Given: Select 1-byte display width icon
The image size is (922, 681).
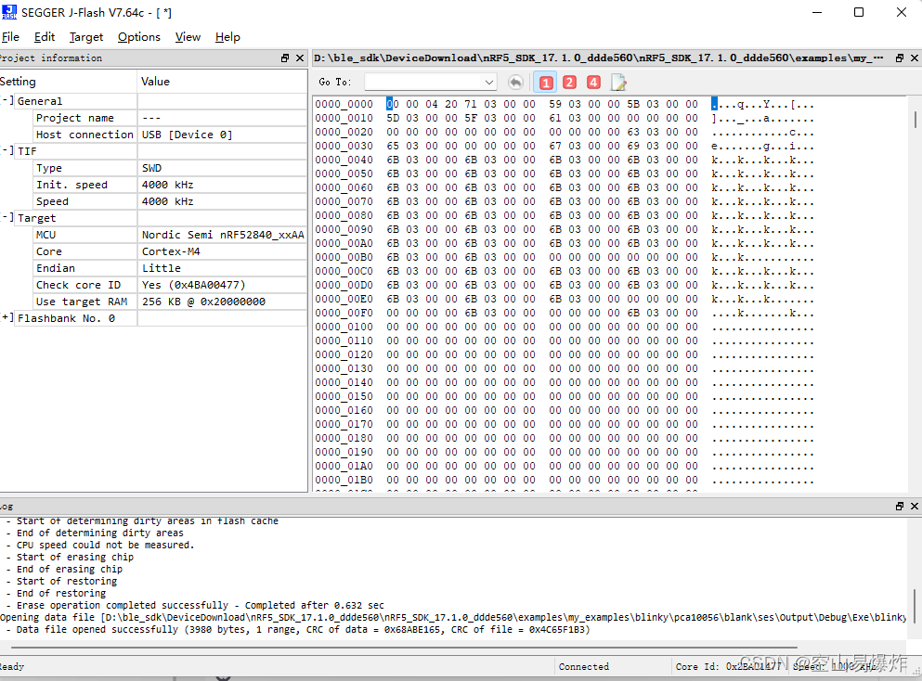Looking at the screenshot, I should [546, 83].
